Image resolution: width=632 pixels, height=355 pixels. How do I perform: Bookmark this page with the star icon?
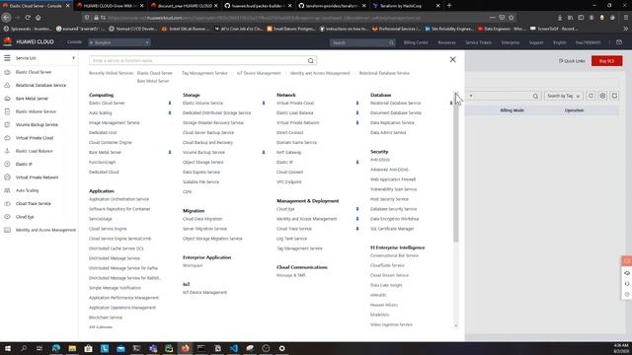pyautogui.click(x=512, y=18)
